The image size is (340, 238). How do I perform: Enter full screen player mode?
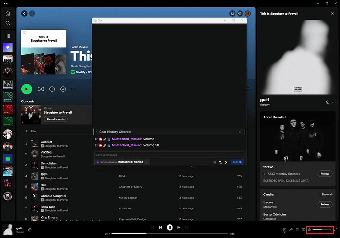pos(336,230)
